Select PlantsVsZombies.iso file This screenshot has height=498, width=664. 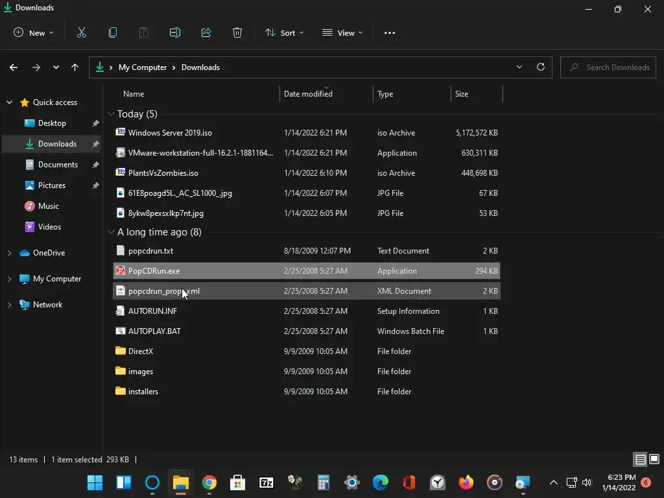307,173
